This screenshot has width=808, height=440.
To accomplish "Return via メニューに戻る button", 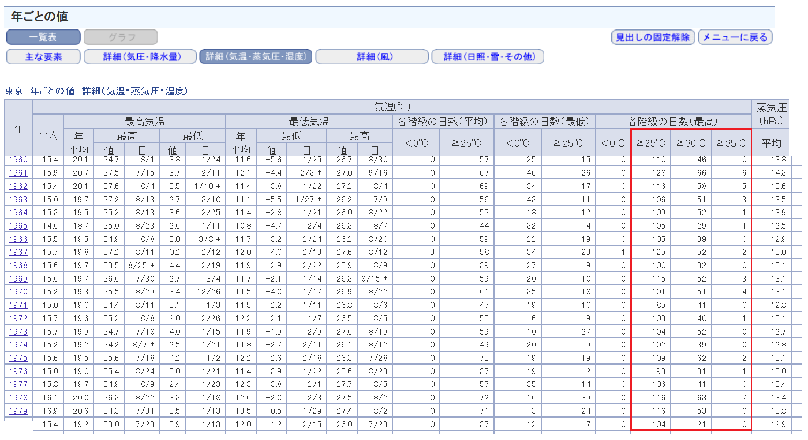I will tap(735, 37).
